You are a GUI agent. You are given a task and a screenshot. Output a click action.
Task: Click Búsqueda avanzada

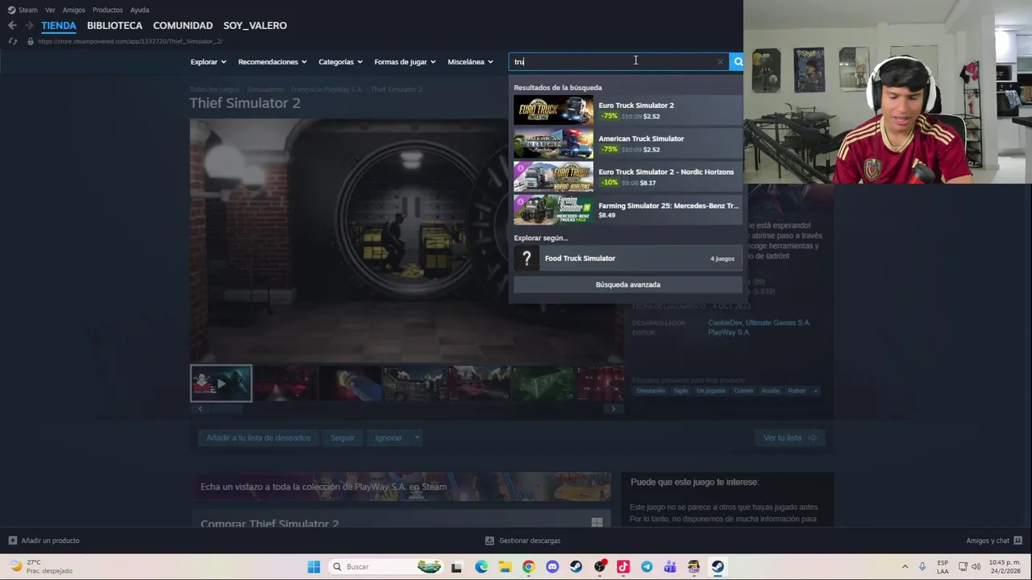click(627, 284)
